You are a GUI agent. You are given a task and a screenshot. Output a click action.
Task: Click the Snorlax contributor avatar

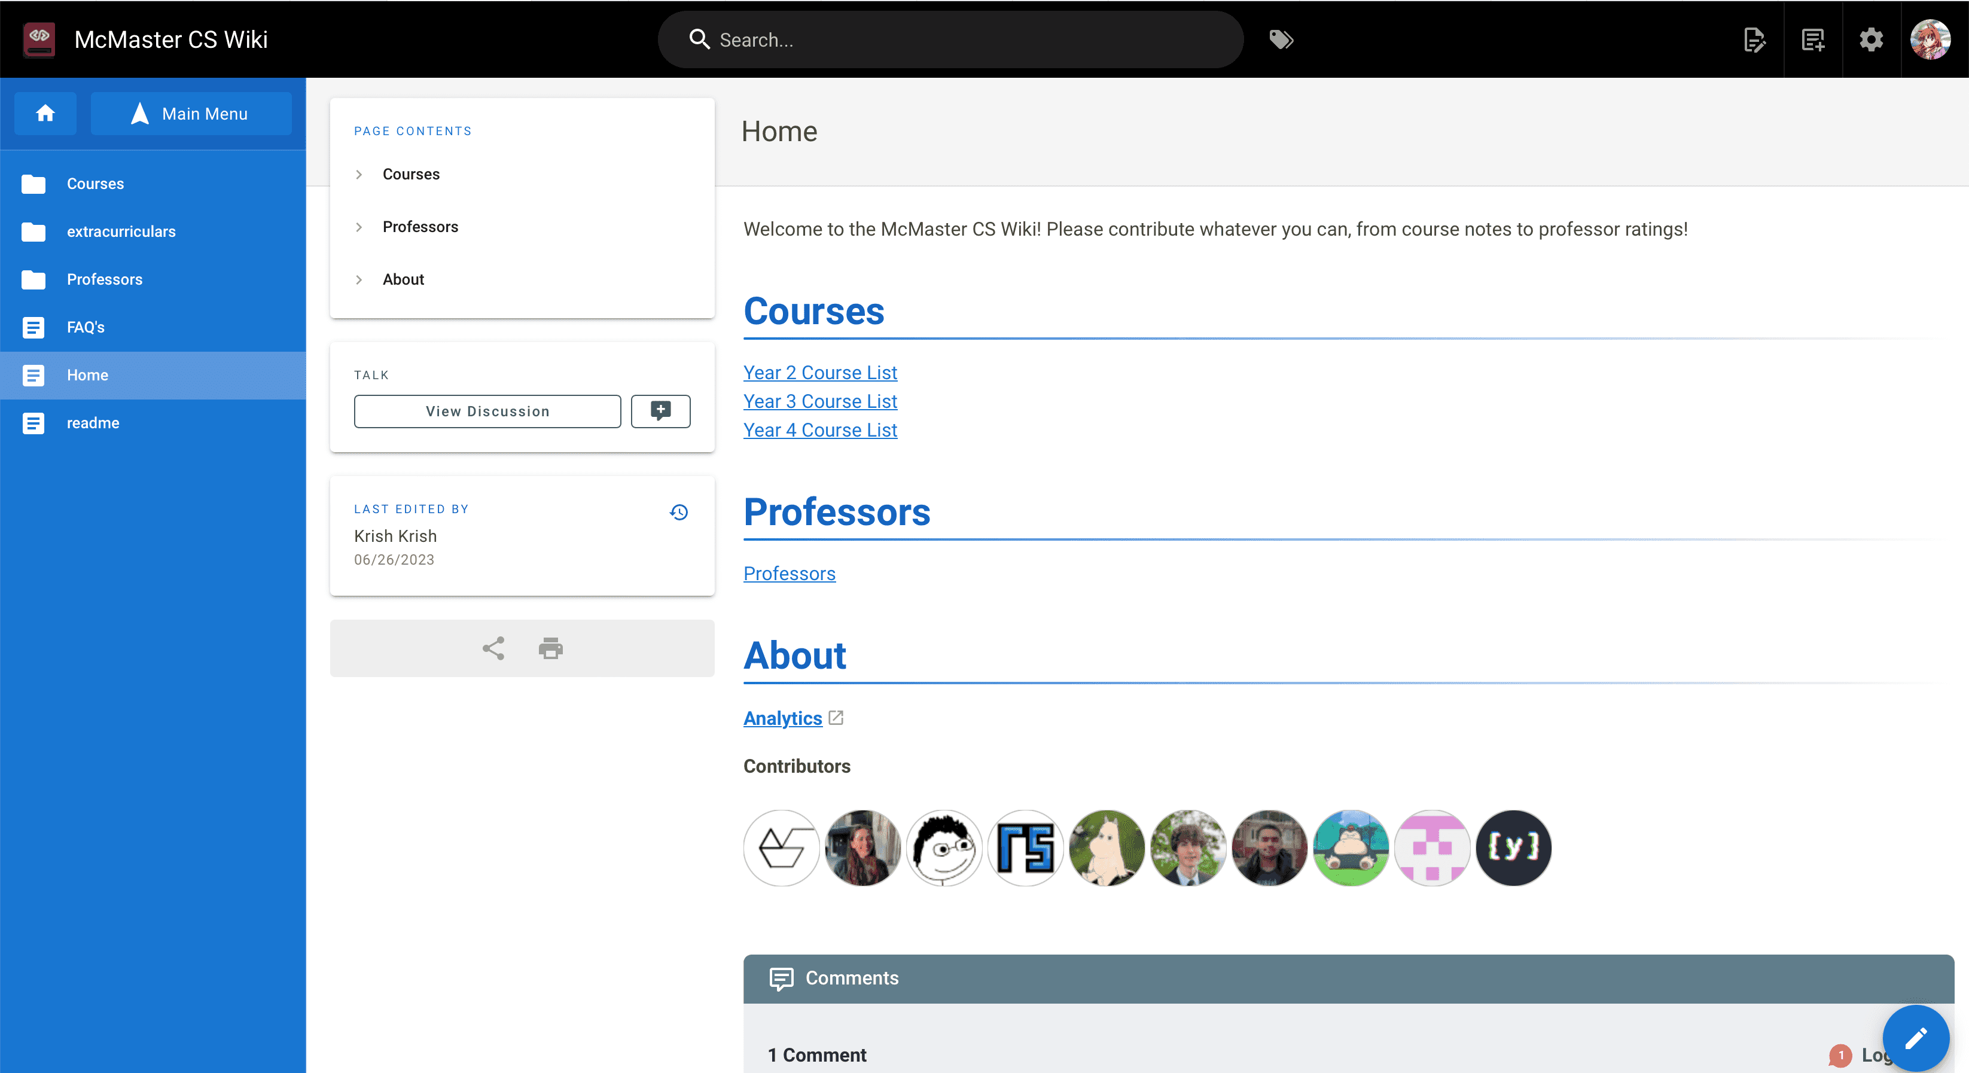1351,848
